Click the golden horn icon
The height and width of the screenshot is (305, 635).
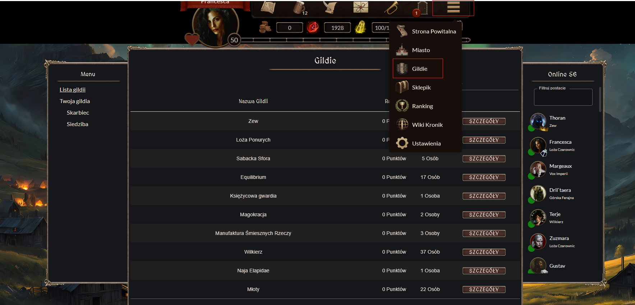[391, 8]
